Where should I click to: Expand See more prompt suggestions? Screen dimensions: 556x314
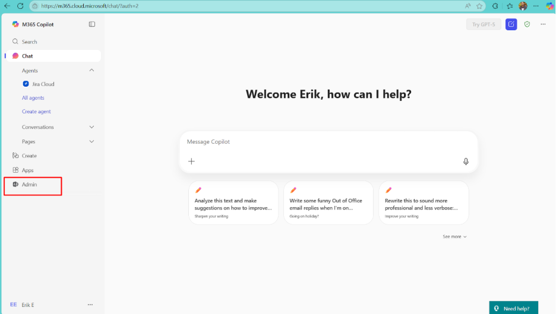454,236
